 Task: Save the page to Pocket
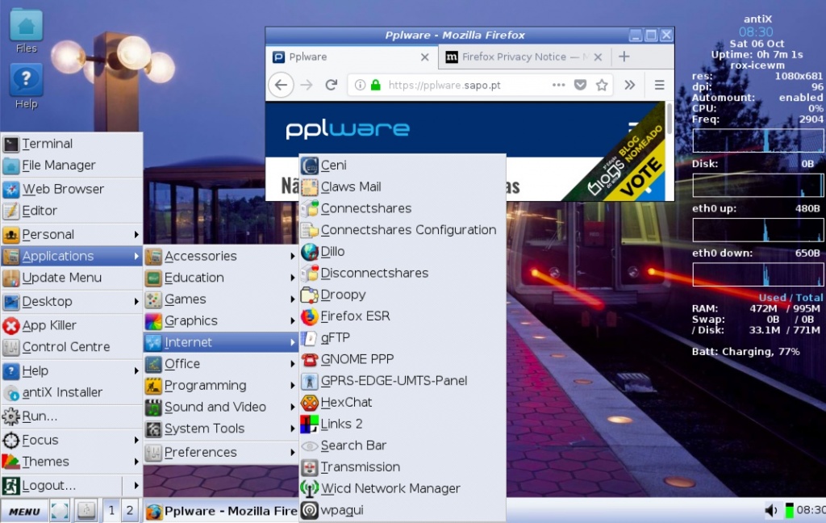[581, 84]
